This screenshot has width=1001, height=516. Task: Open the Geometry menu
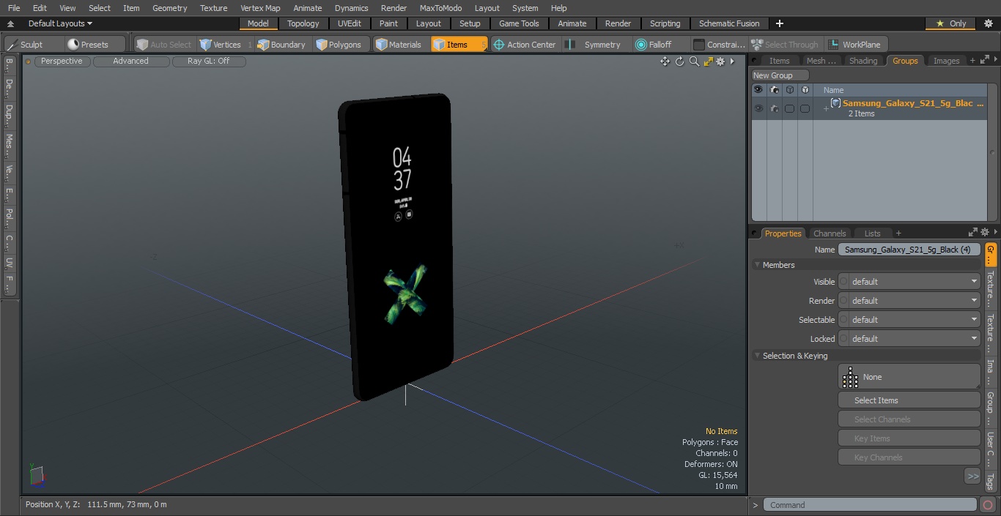(169, 8)
